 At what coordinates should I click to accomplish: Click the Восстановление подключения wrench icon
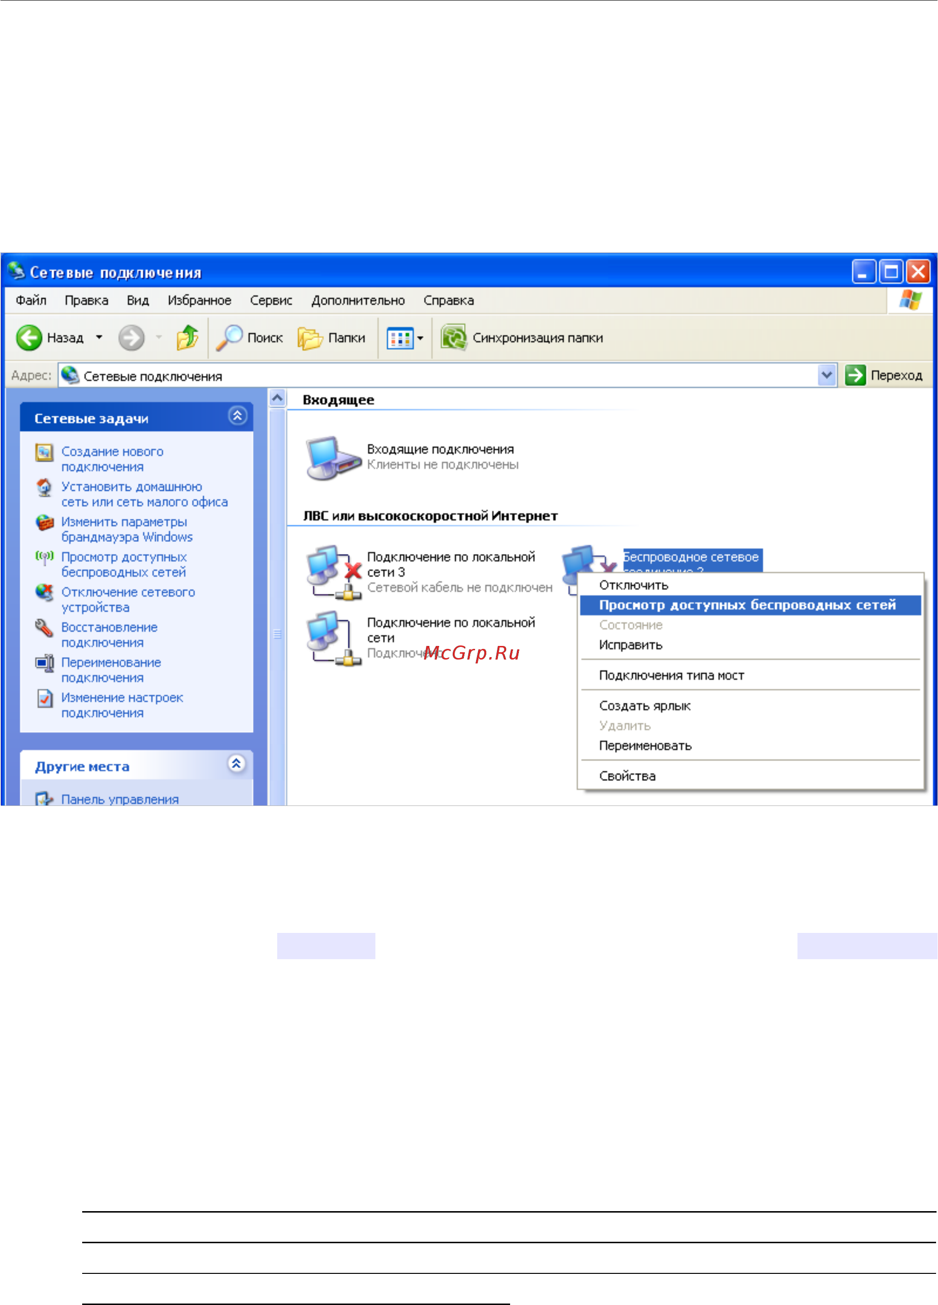44,628
